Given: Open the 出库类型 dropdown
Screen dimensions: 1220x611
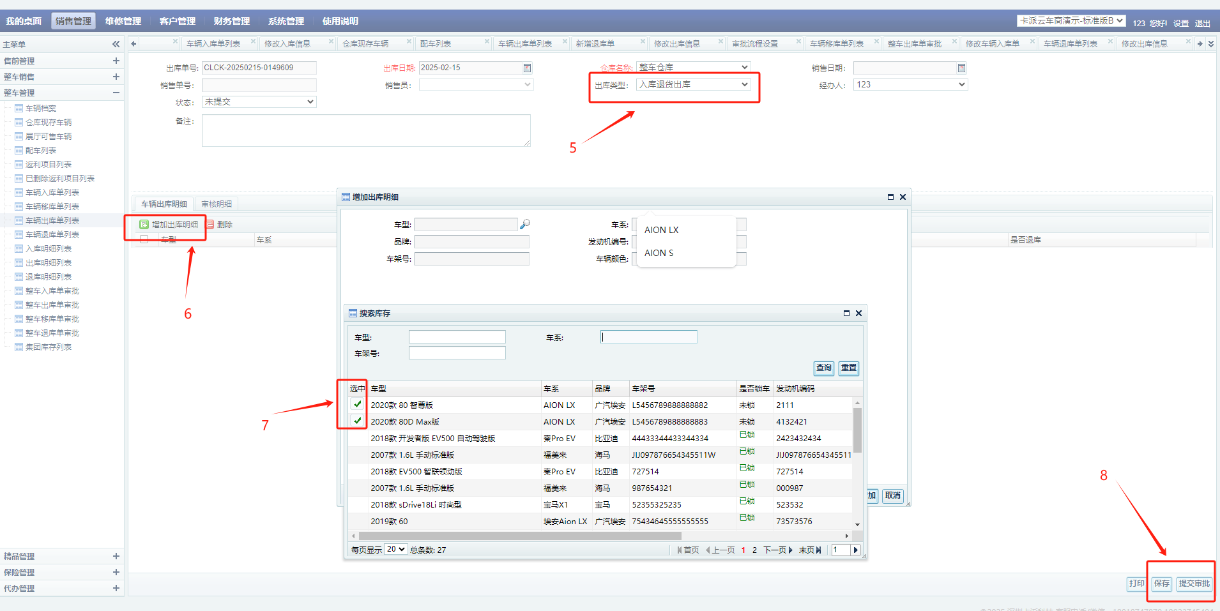Looking at the screenshot, I should 694,85.
